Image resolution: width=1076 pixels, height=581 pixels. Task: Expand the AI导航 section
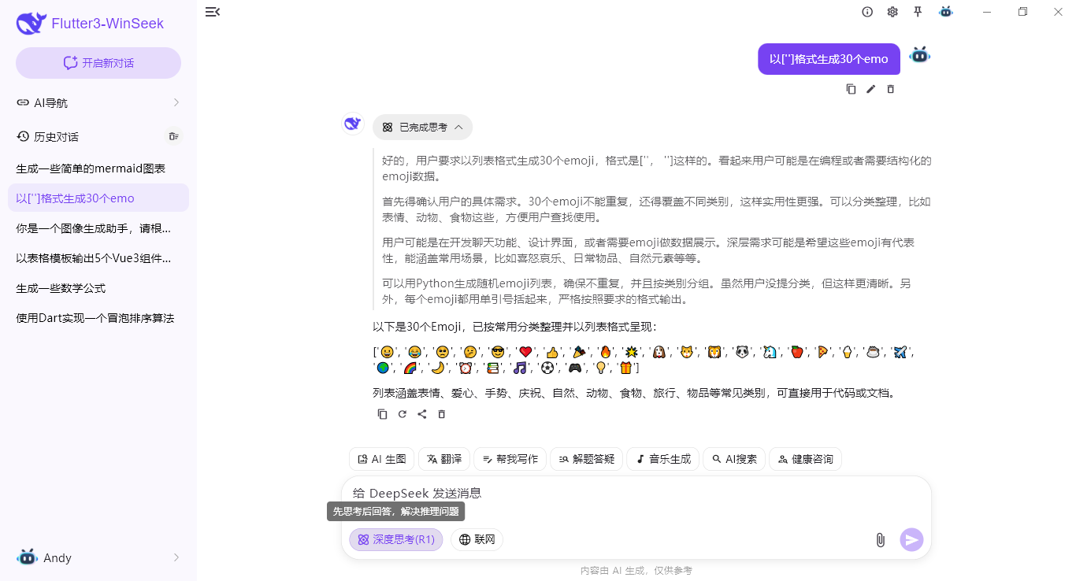pyautogui.click(x=98, y=102)
